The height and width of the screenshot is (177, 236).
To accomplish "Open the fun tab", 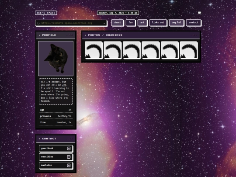I will click(131, 23).
